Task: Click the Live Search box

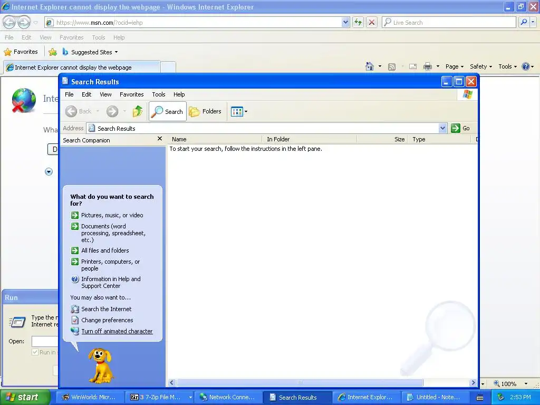Action: click(x=449, y=22)
